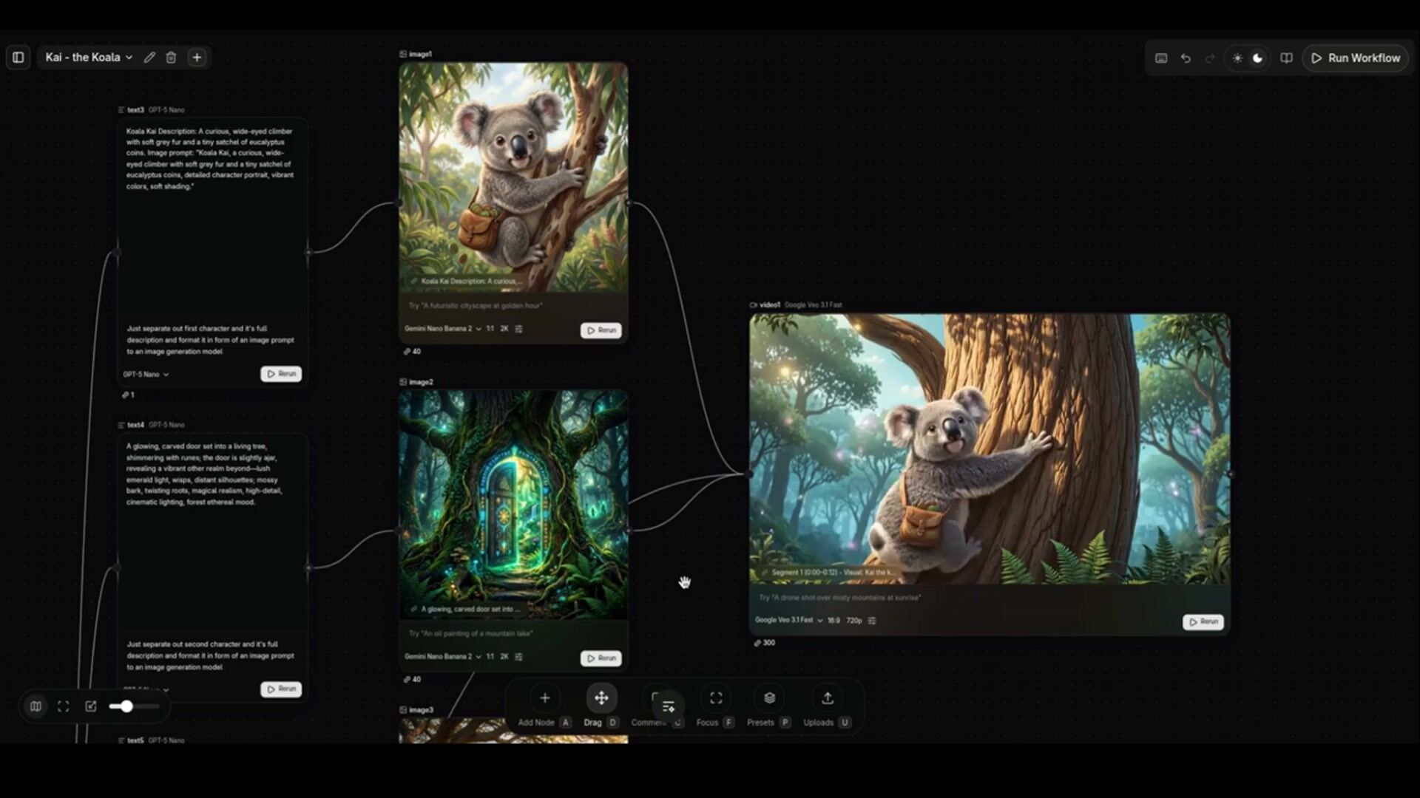1420x798 pixels.
Task: Click the fit-to-screen icon at bottom left
Action: 64,706
